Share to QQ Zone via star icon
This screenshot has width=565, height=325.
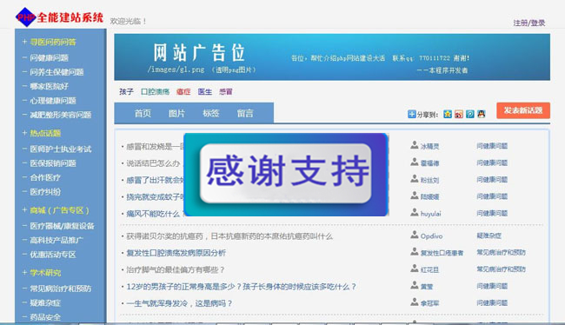click(448, 114)
